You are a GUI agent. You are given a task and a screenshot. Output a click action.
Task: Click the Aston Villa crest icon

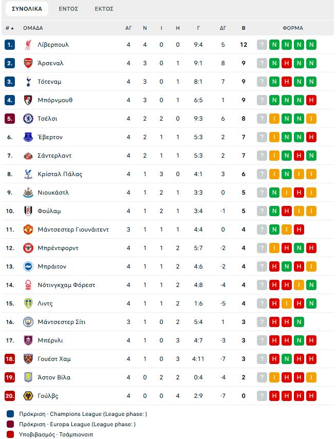click(x=28, y=377)
